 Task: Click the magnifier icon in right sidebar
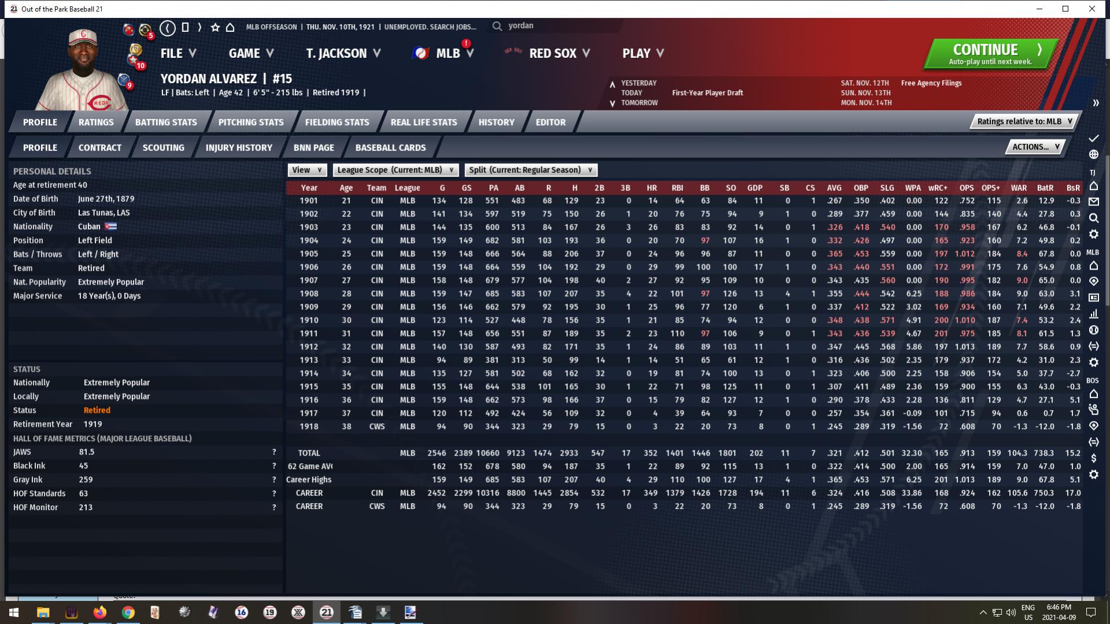tap(1093, 218)
